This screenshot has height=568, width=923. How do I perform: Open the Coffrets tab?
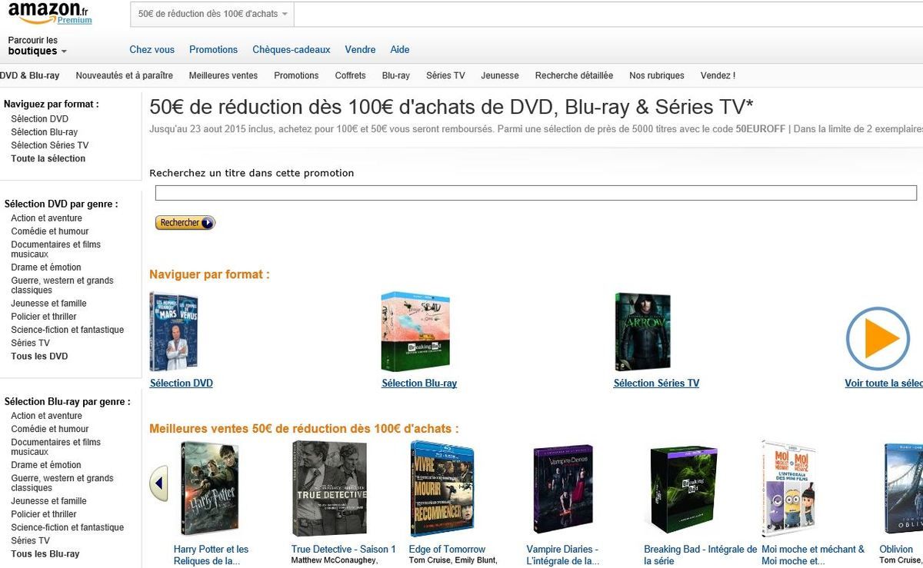[x=350, y=75]
